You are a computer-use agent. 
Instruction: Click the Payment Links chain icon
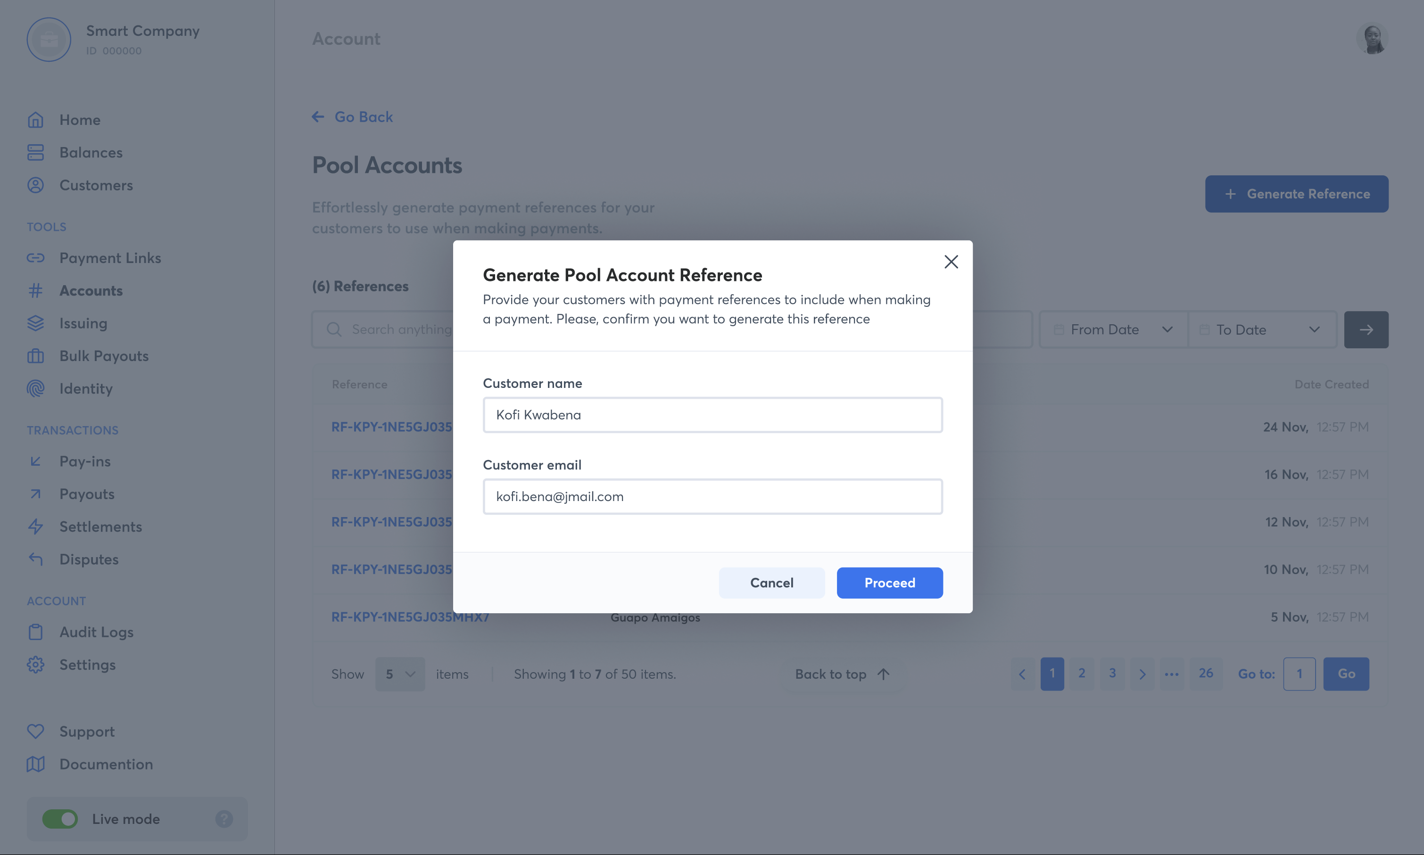click(x=36, y=258)
